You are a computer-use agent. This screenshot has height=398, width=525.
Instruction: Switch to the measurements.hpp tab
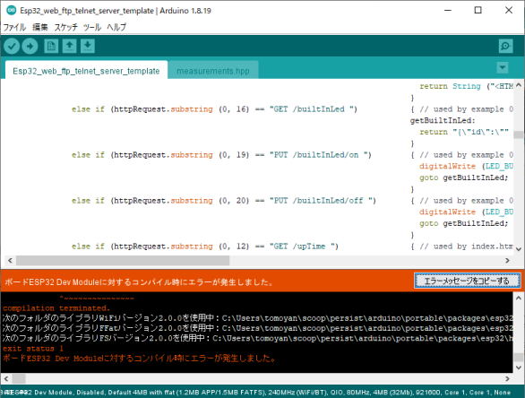(x=213, y=71)
